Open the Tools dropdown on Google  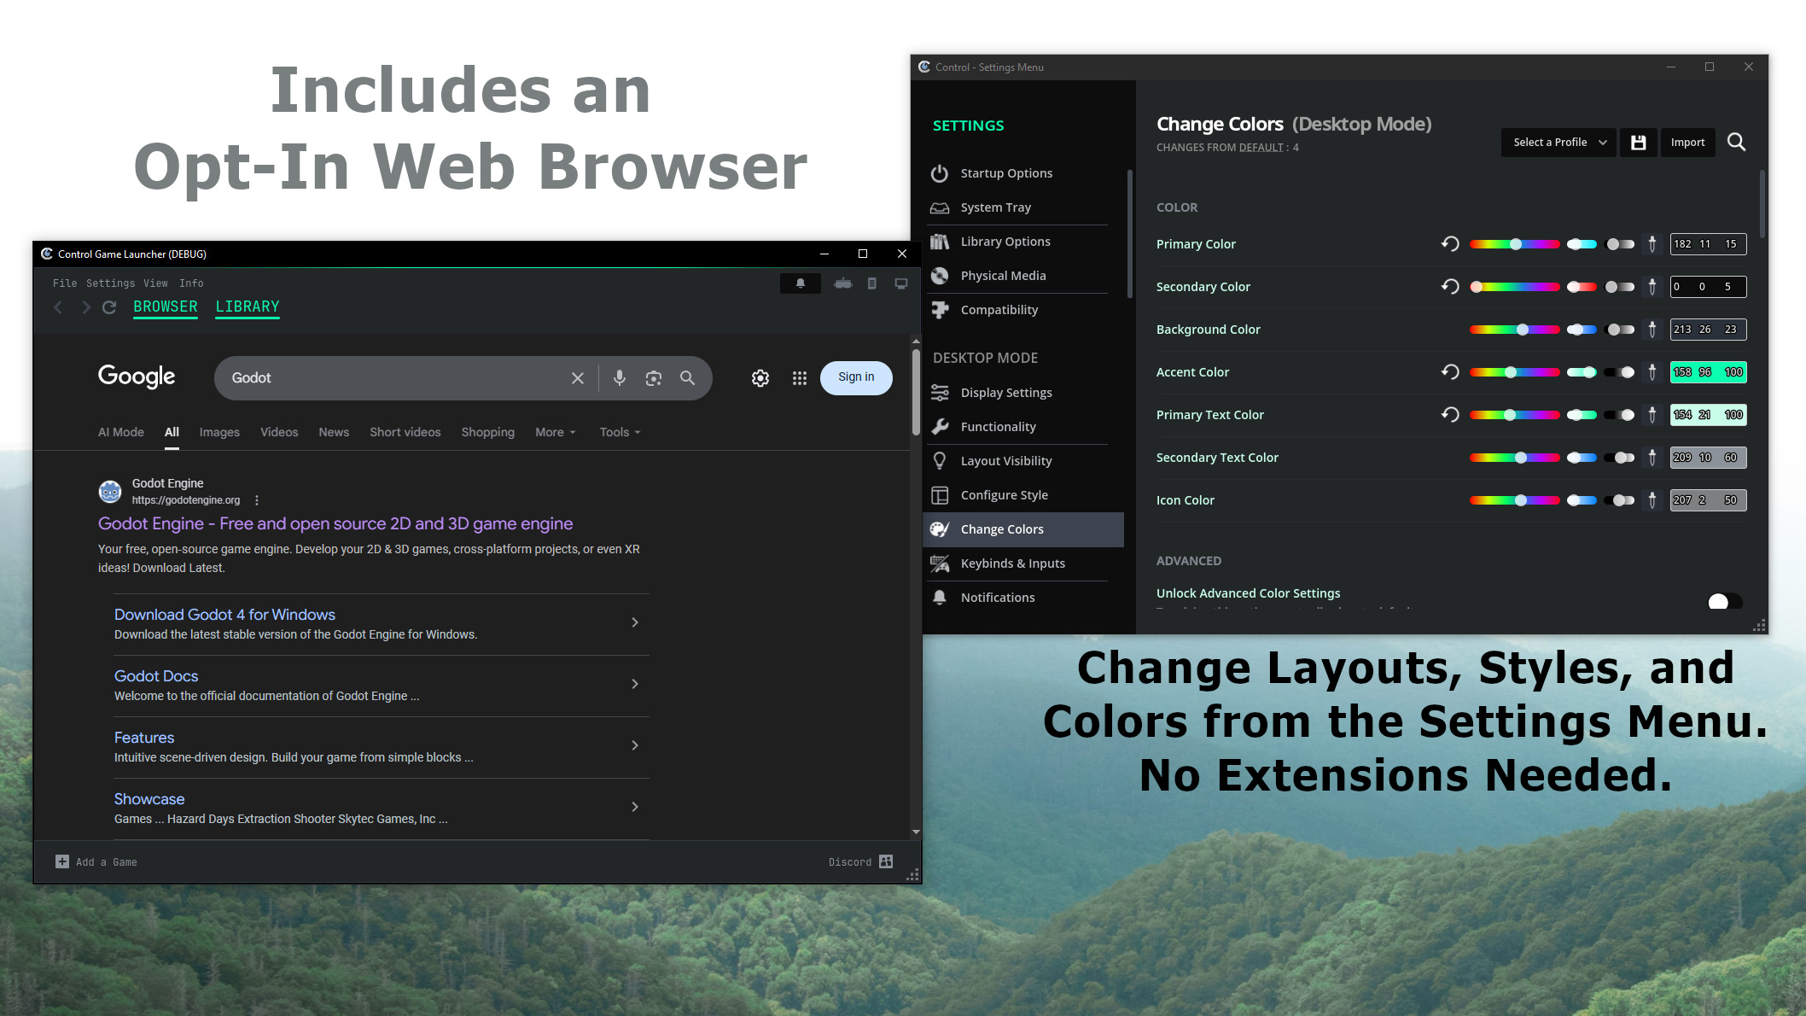tap(620, 432)
